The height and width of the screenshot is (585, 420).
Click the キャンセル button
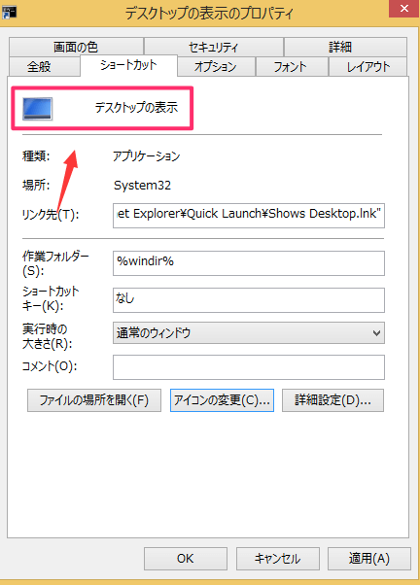278,559
